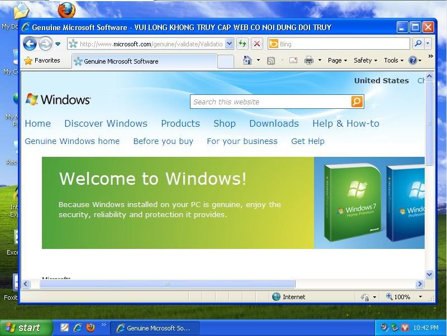Open the Page menu
The width and height of the screenshot is (447, 336).
tap(337, 60)
